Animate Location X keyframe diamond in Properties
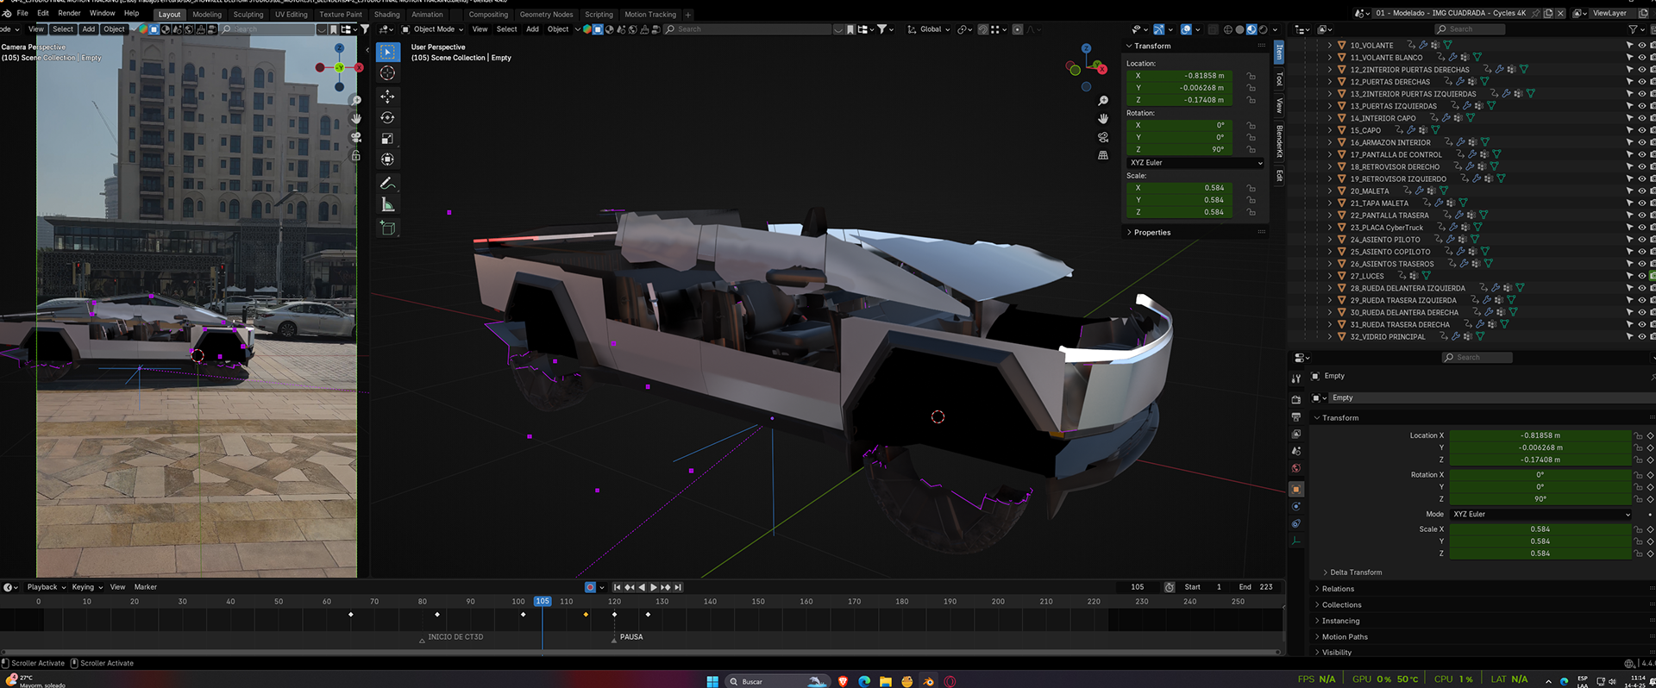Viewport: 1656px width, 688px height. [x=1650, y=435]
